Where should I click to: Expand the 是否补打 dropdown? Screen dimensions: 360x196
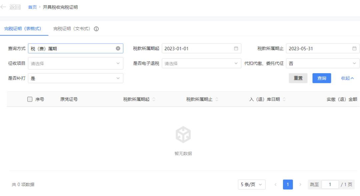[x=76, y=78]
